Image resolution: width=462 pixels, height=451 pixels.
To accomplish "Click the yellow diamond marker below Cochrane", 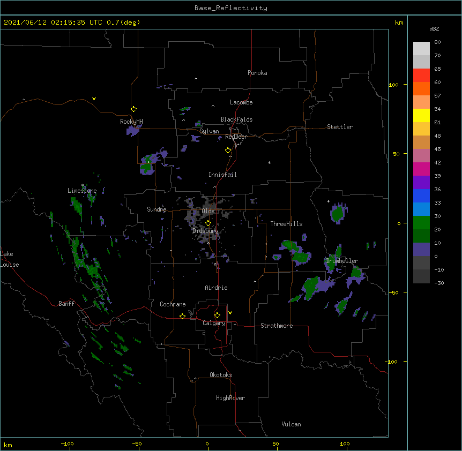I will click(x=182, y=316).
